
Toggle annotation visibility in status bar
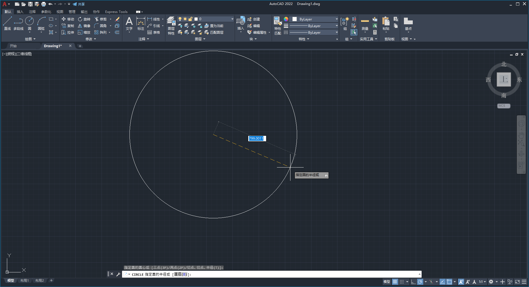pyautogui.click(x=461, y=282)
